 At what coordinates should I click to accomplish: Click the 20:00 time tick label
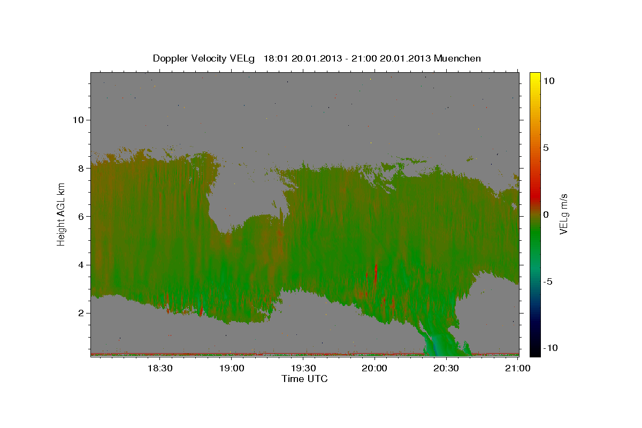(374, 368)
